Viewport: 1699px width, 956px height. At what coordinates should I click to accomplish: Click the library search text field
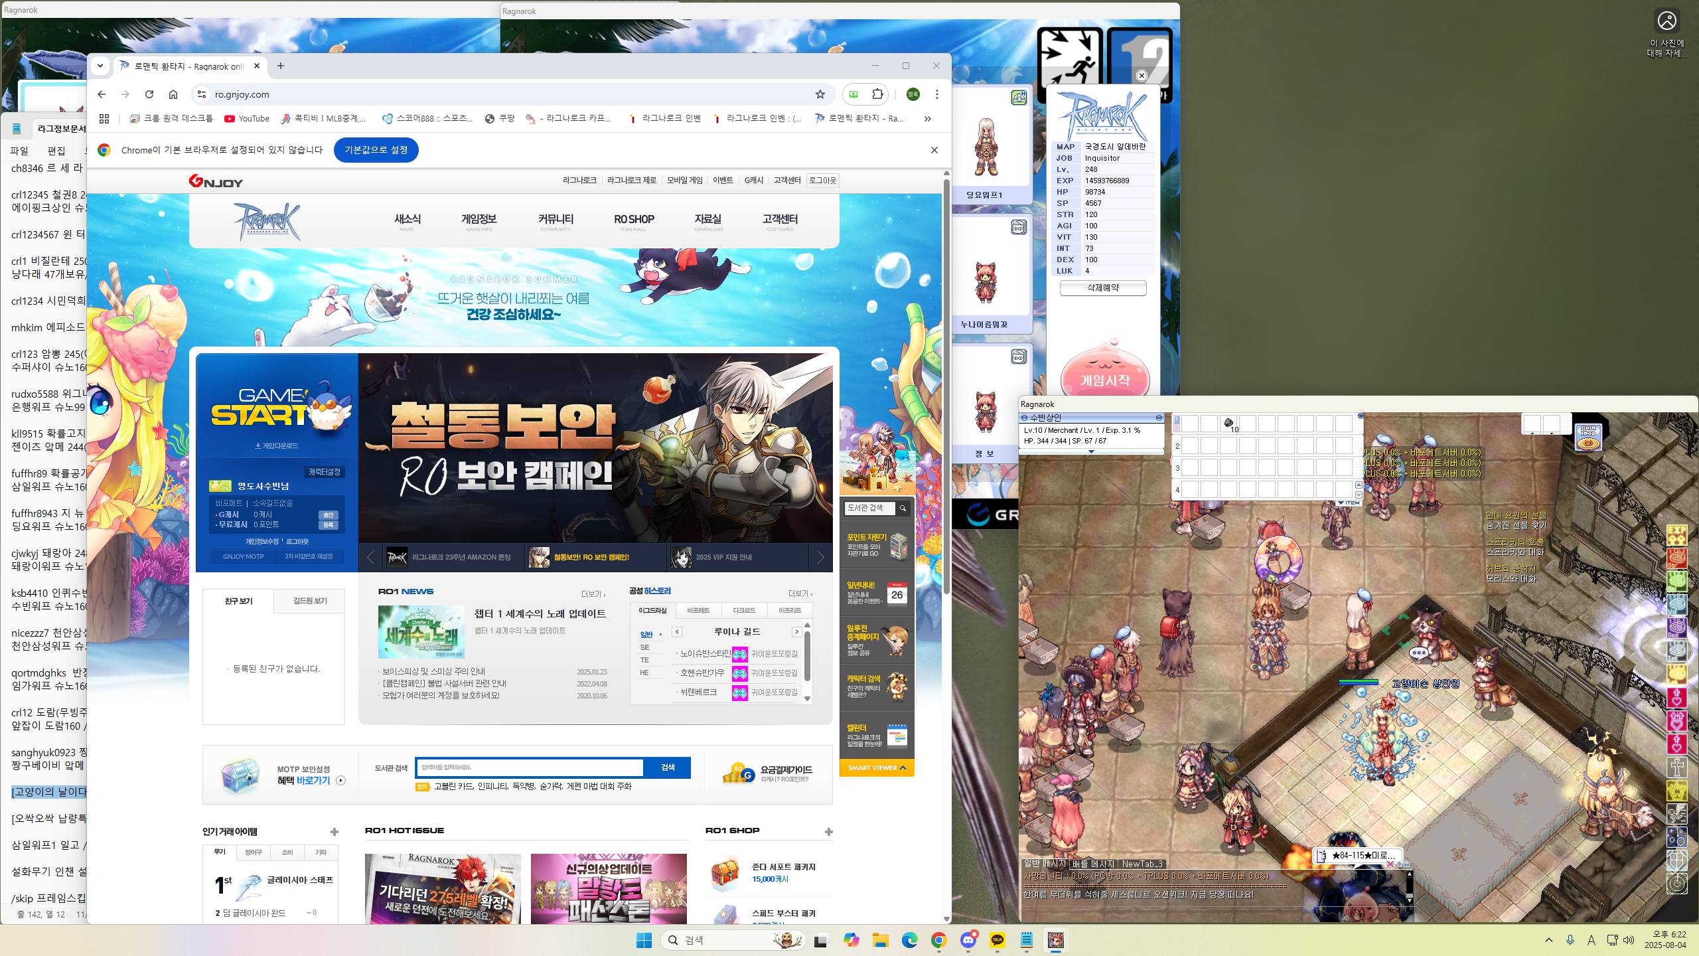coord(530,767)
